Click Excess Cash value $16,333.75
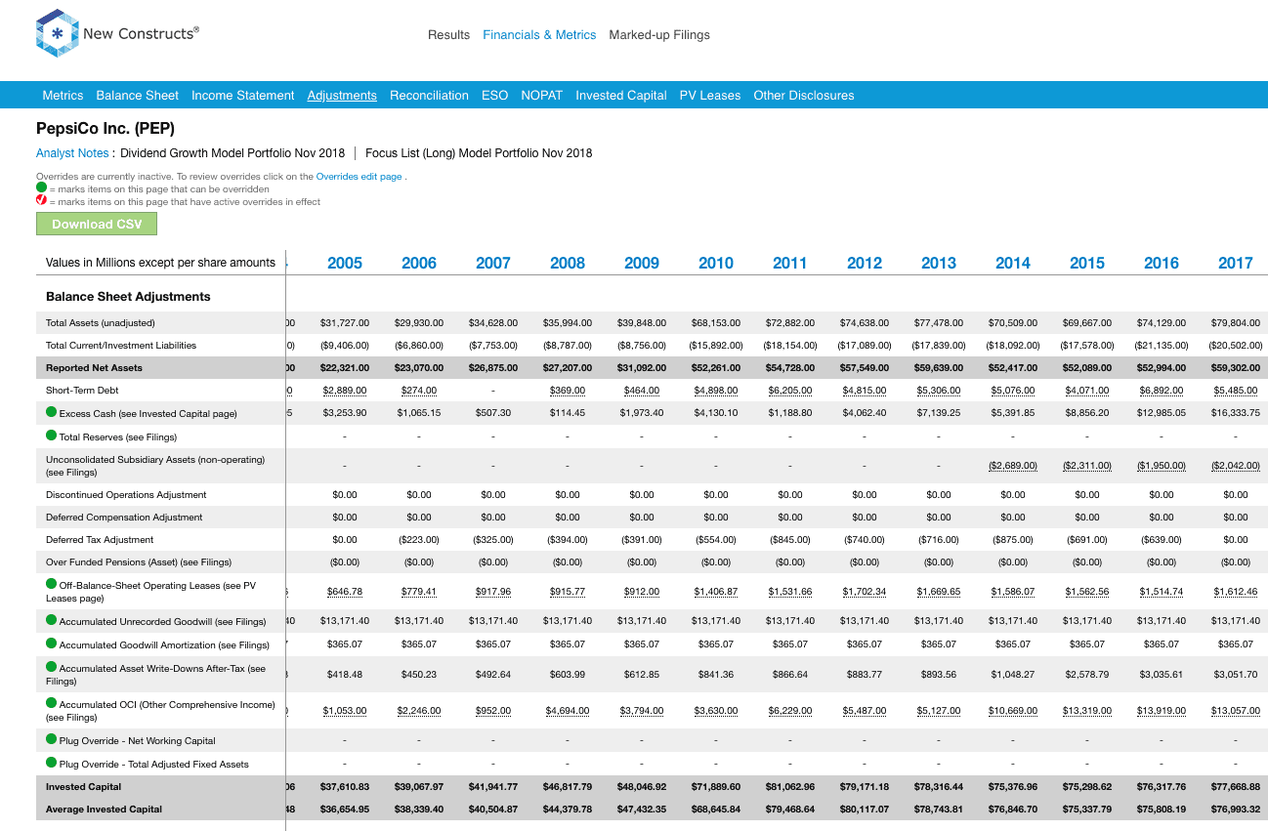 pos(1236,413)
